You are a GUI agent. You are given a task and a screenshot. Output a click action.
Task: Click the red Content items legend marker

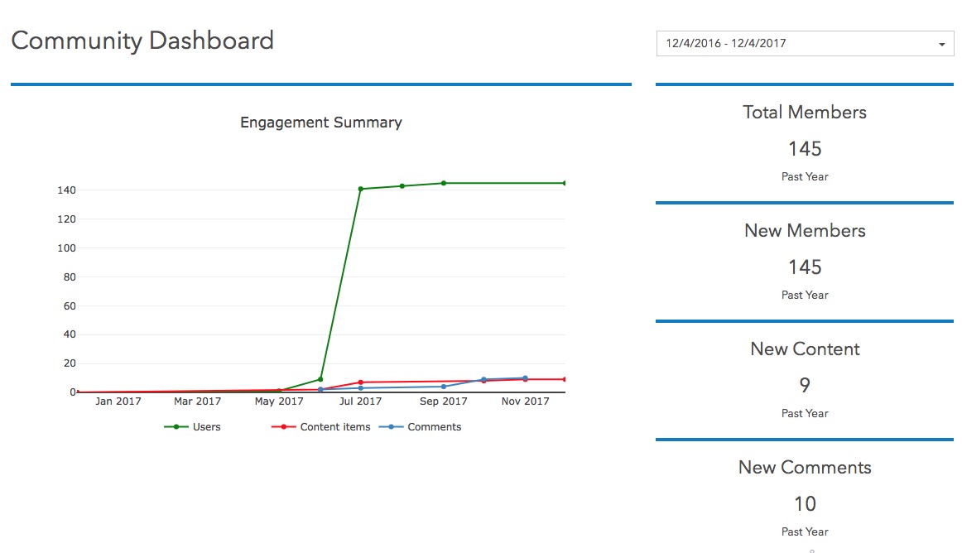pos(283,426)
